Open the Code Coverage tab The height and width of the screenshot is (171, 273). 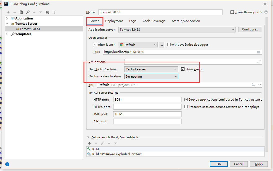154,21
